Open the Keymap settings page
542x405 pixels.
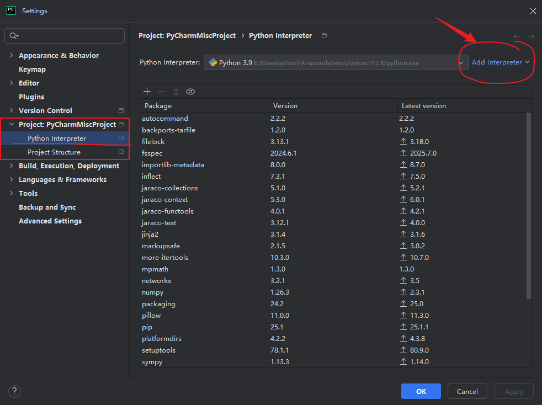(32, 69)
